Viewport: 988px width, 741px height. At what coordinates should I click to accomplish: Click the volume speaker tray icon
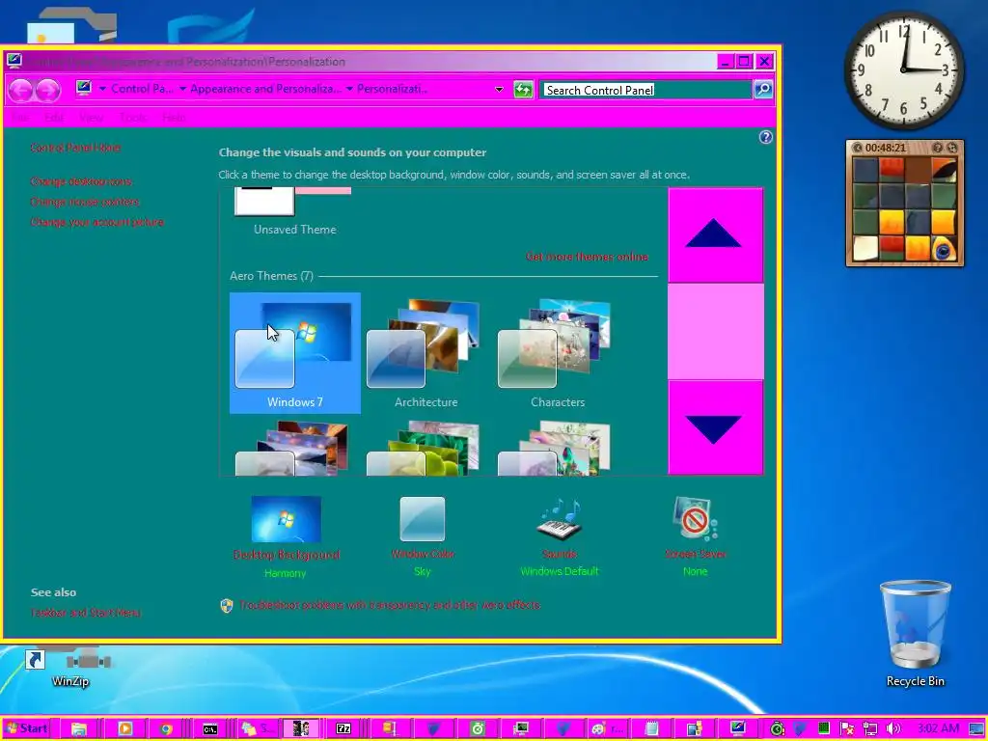click(892, 729)
